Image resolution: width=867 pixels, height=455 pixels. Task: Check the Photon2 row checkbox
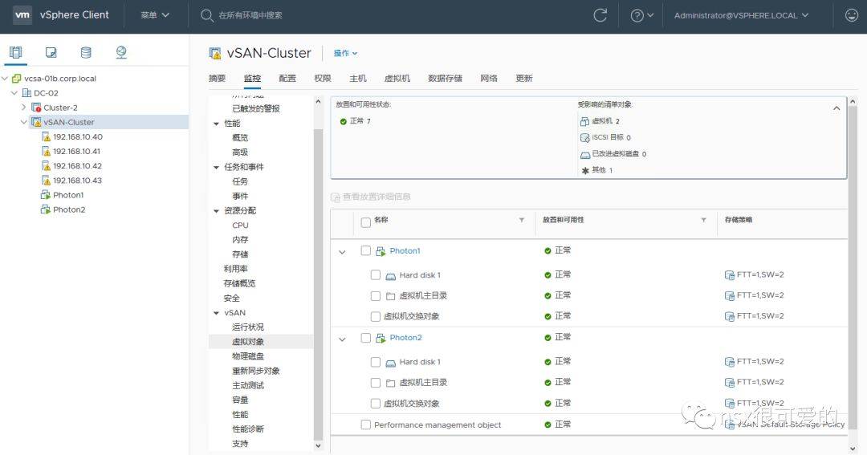pos(366,338)
